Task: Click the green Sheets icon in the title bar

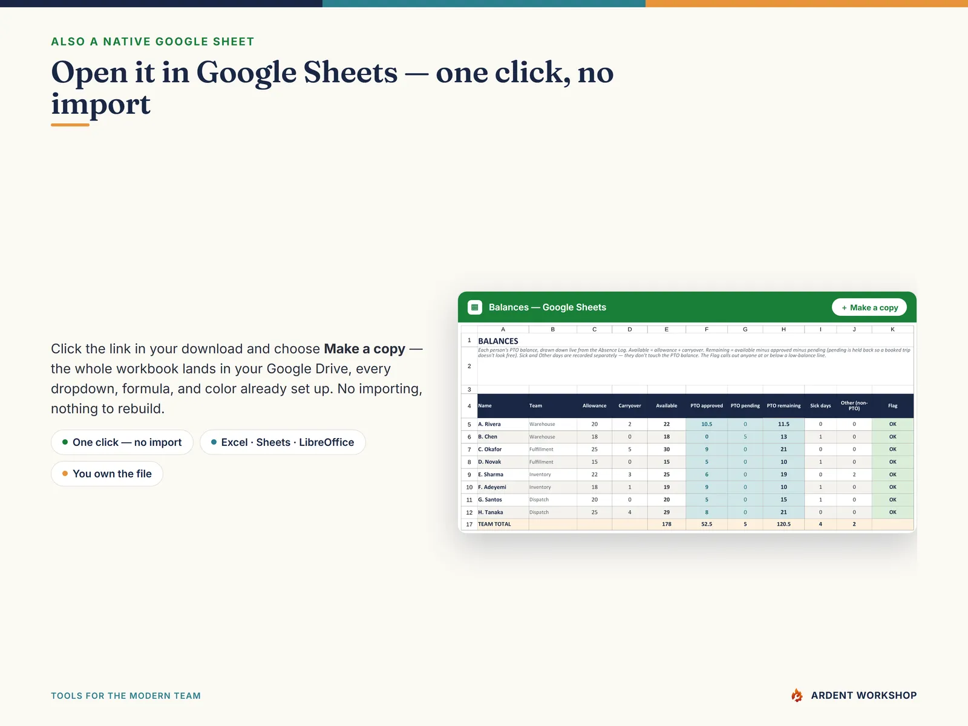Action: (475, 307)
